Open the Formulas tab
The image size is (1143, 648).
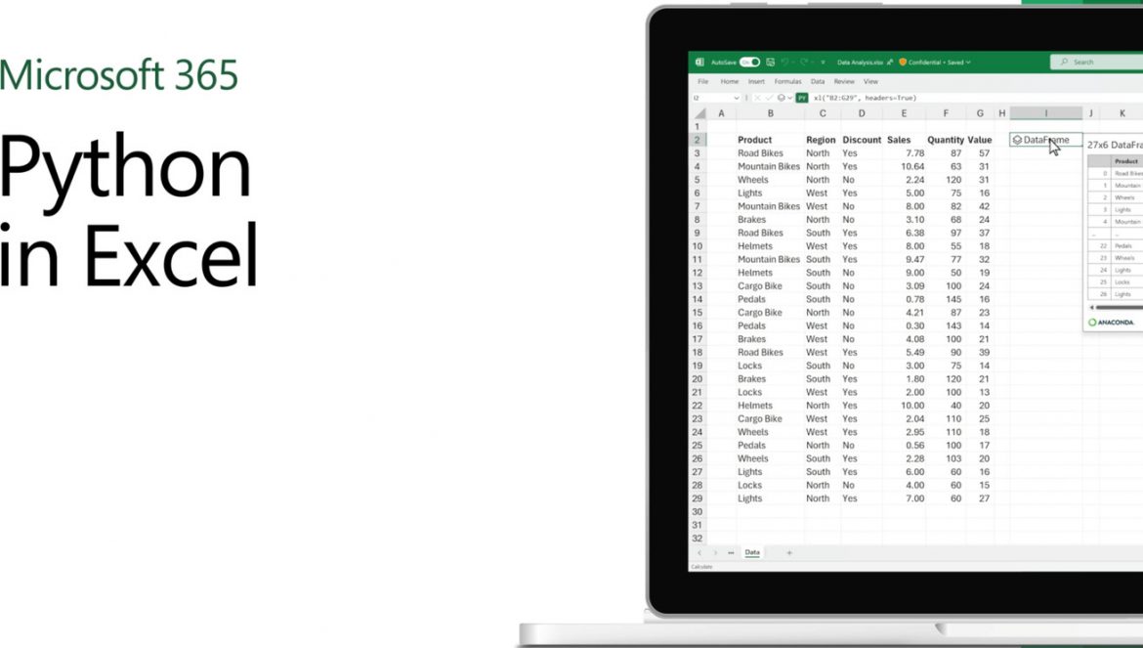pyautogui.click(x=787, y=82)
